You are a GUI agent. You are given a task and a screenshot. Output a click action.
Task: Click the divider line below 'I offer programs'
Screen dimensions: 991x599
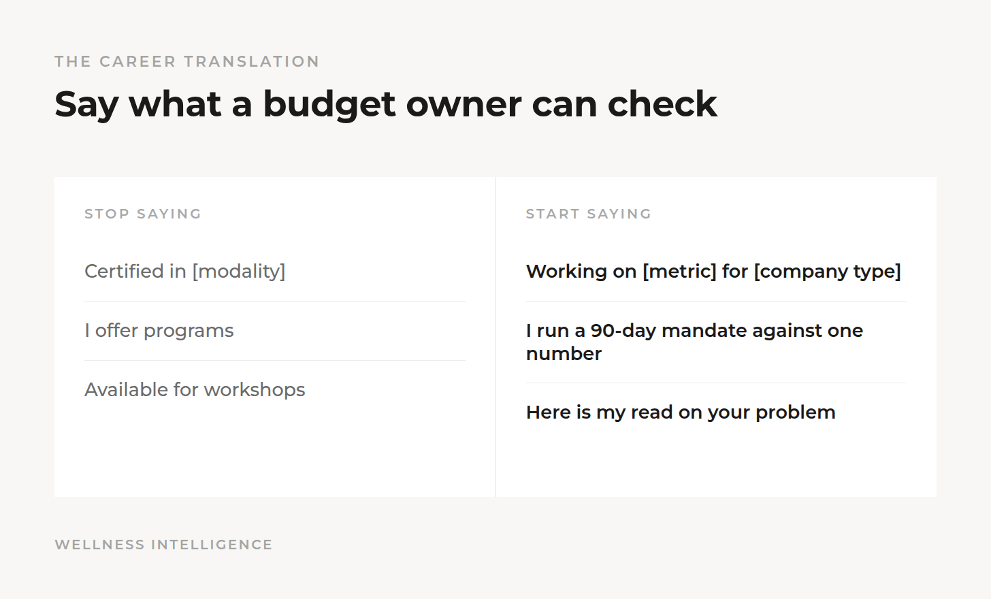[x=275, y=360]
